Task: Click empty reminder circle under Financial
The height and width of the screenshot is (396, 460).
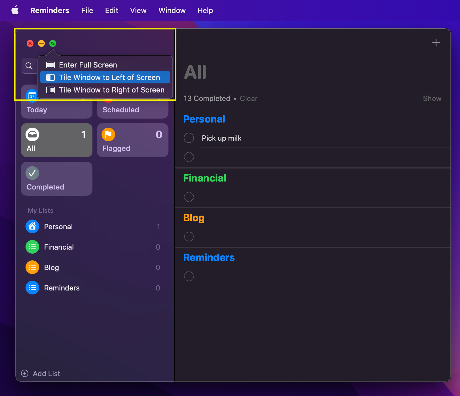Action: [189, 197]
